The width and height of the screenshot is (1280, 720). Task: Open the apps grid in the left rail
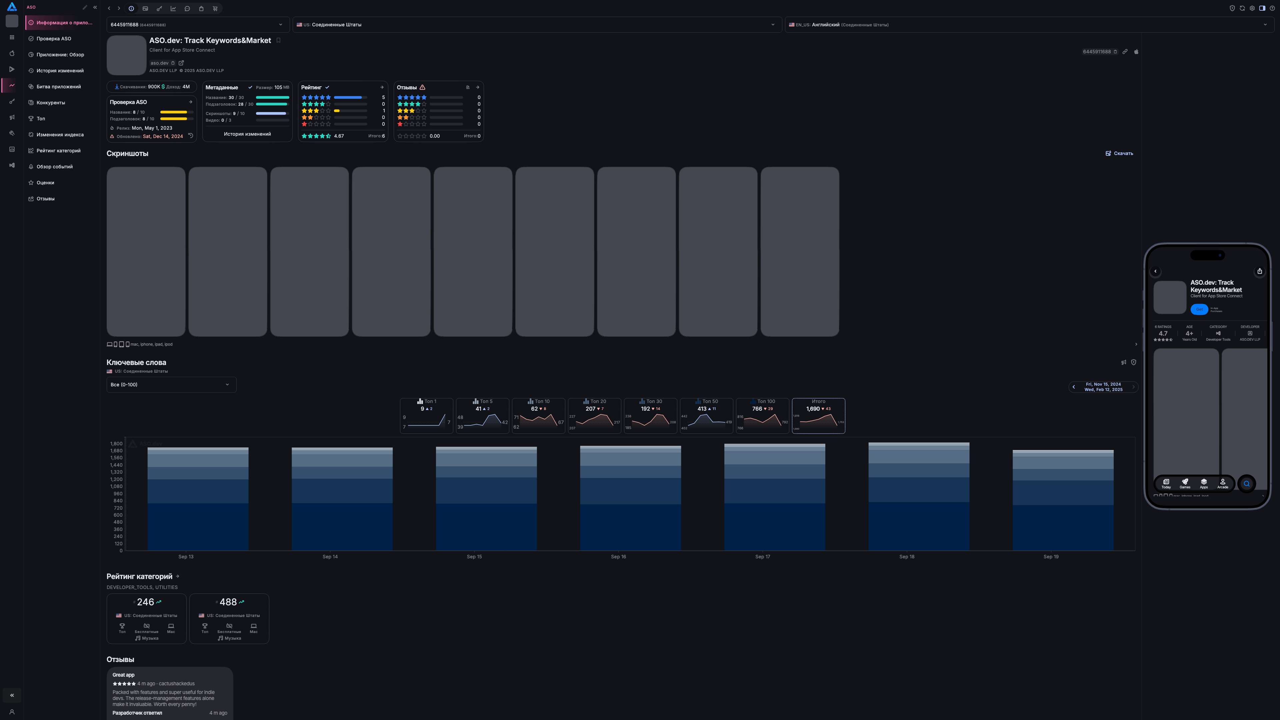pos(12,37)
